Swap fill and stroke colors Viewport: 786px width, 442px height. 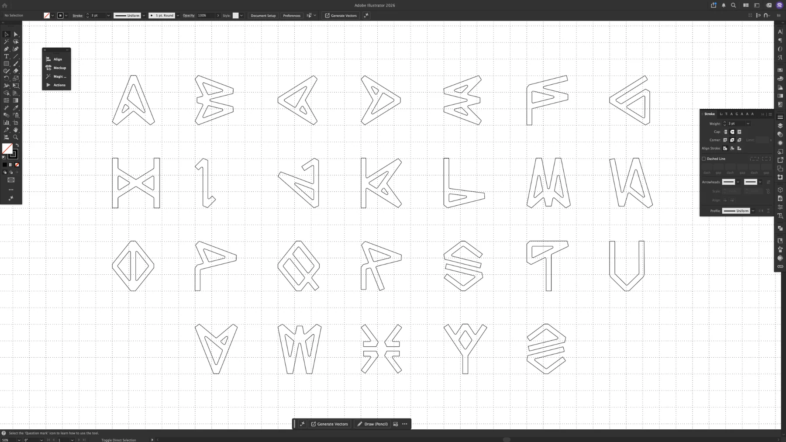click(17, 145)
